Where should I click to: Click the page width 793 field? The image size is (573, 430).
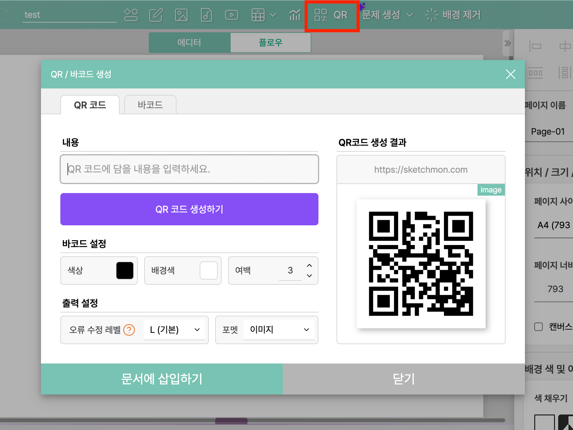[554, 289]
